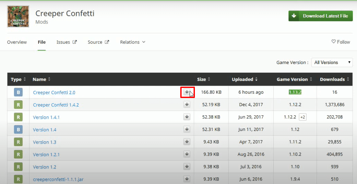Click the Creeper Confetti mod thumbnail
Screen dimensions: 357x184
(x=18, y=16)
